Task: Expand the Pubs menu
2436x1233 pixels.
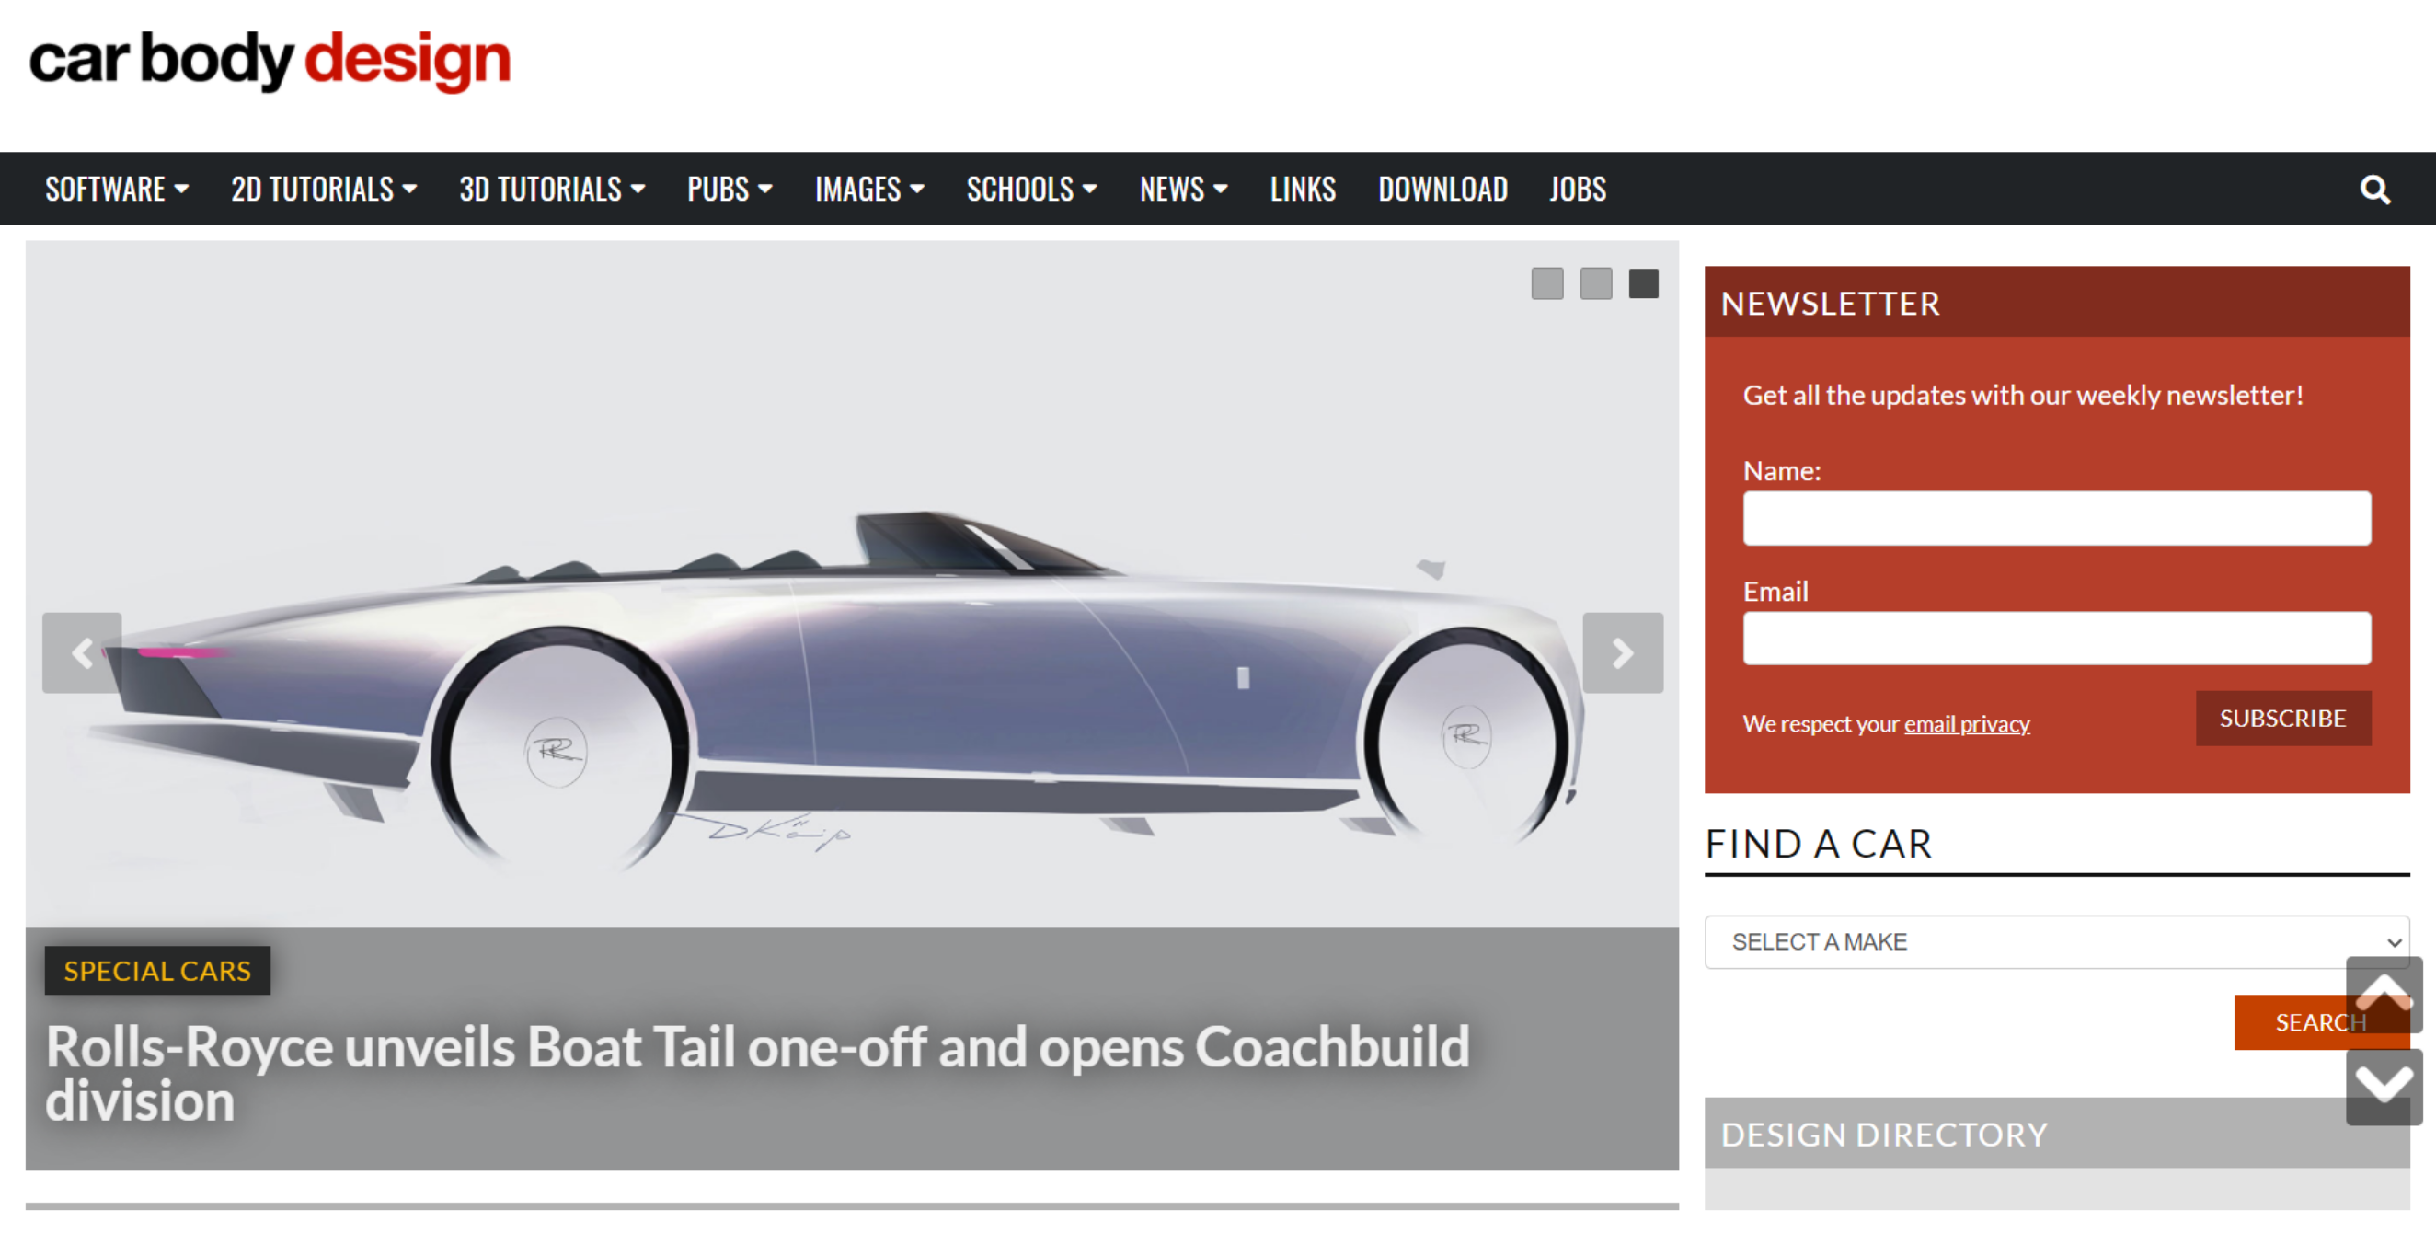Action: click(x=730, y=190)
